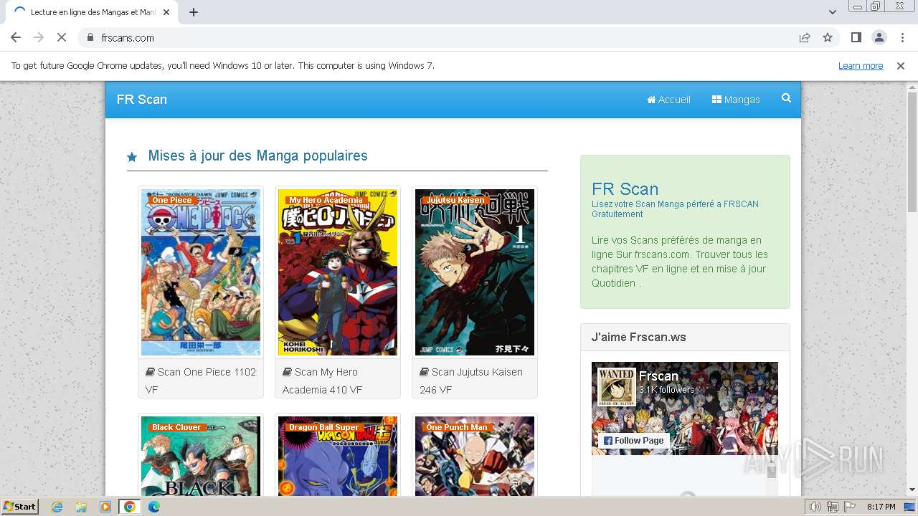Click the 8:17 PM clock
The image size is (918, 516).
pyautogui.click(x=881, y=507)
